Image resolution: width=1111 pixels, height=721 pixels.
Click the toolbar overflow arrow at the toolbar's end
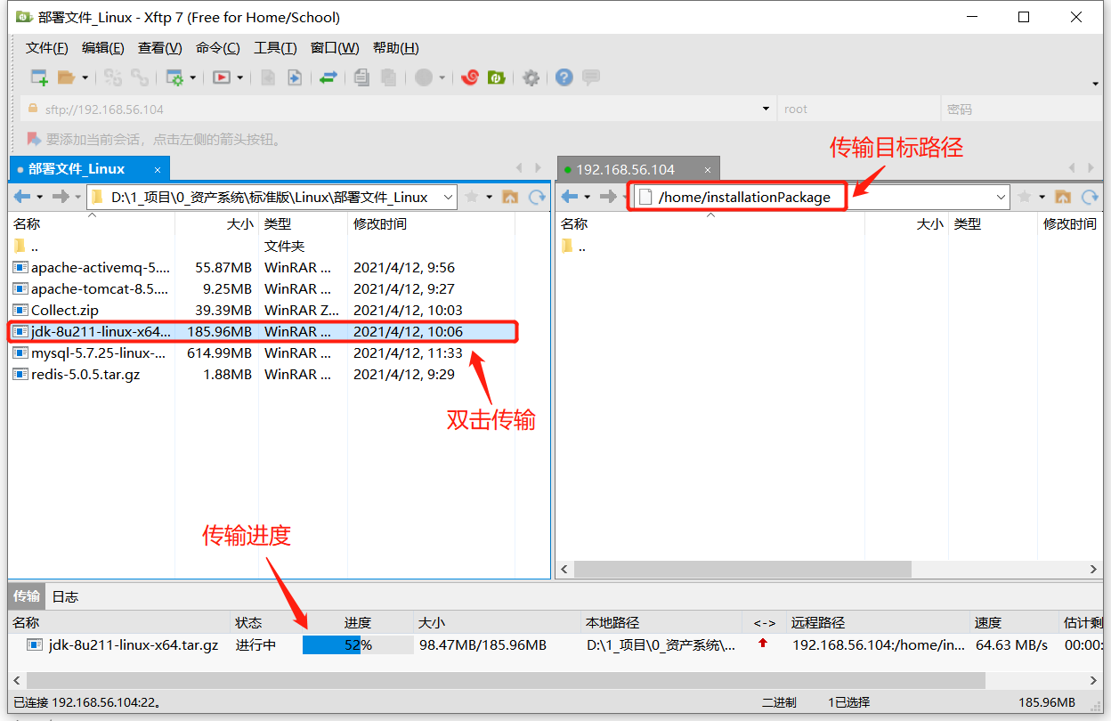click(1095, 84)
